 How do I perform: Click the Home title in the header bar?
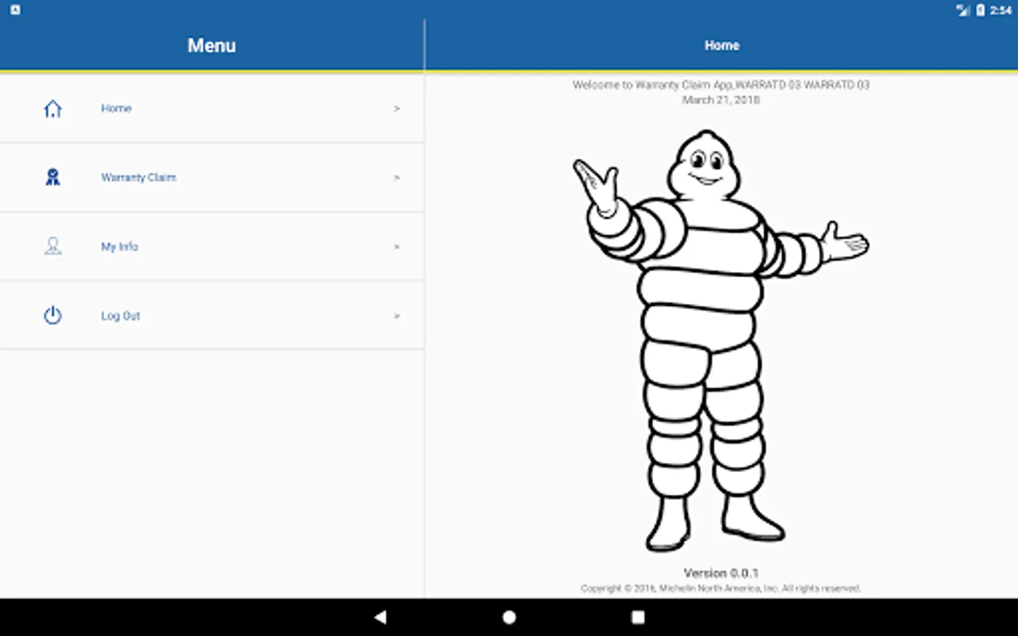point(722,45)
